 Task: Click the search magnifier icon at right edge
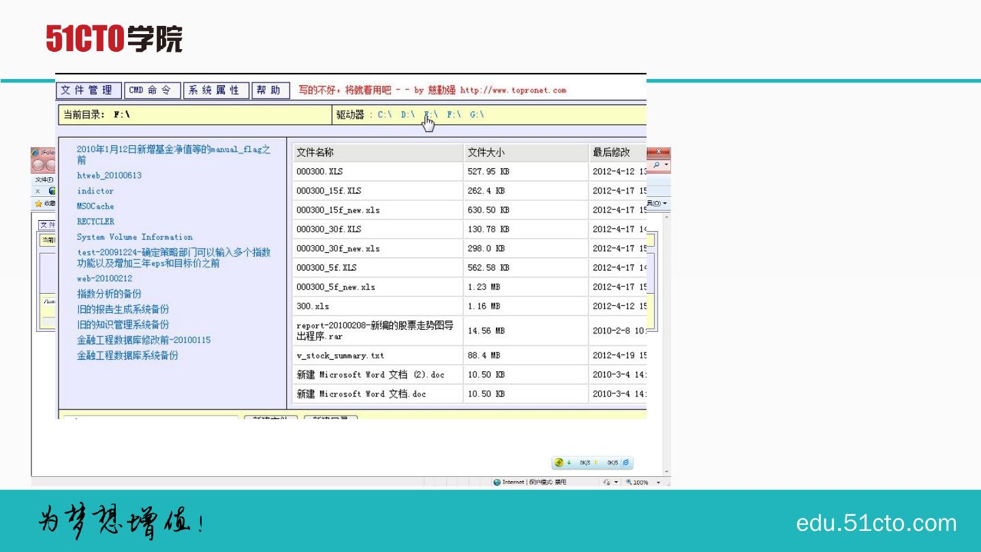click(657, 165)
